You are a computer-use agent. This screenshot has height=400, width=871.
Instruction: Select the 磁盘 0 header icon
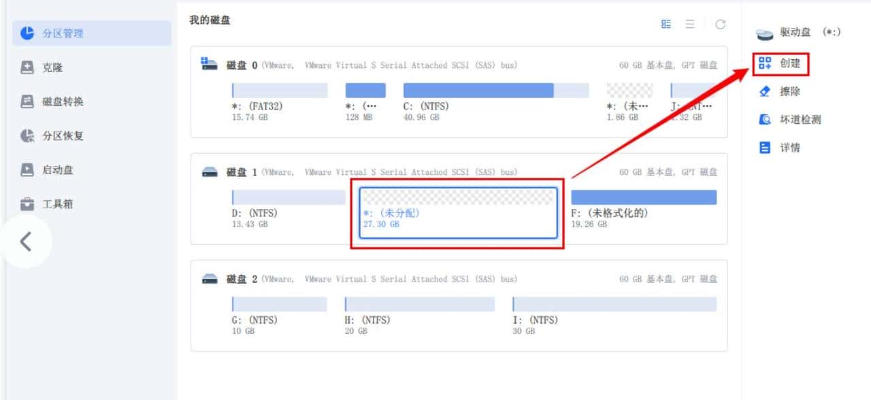click(210, 64)
